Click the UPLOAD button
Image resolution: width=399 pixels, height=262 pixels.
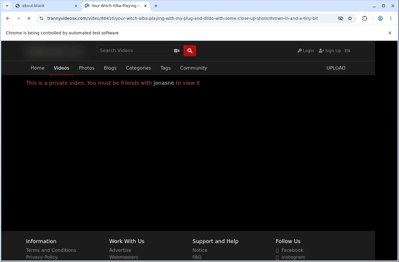coord(336,68)
